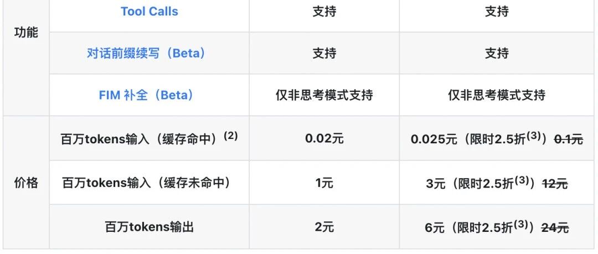Click the 6元 discounted output price
This screenshot has width=598, height=254.
click(435, 227)
